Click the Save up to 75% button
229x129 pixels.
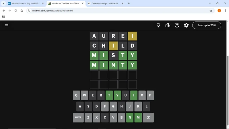pos(207,25)
